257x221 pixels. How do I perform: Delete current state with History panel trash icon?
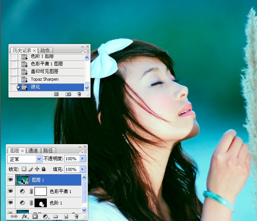click(x=79, y=94)
